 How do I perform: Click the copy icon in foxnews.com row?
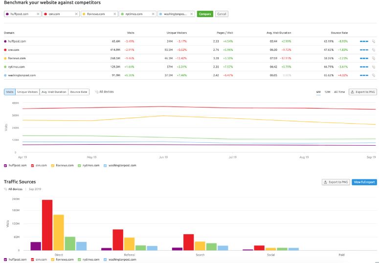(x=374, y=58)
